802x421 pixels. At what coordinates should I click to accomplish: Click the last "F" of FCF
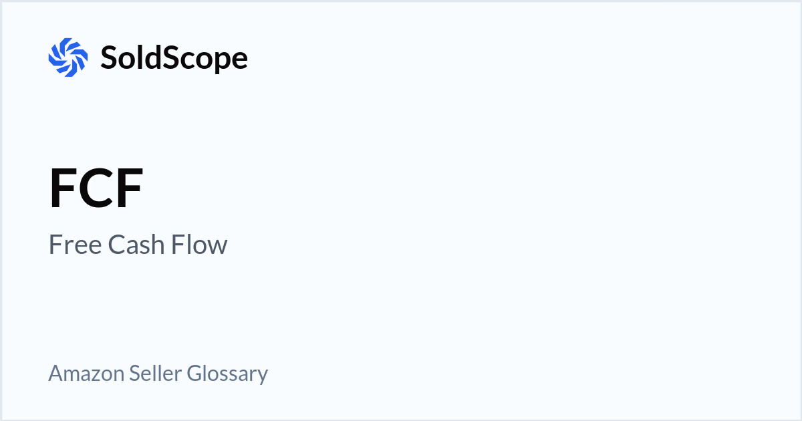[x=129, y=189]
